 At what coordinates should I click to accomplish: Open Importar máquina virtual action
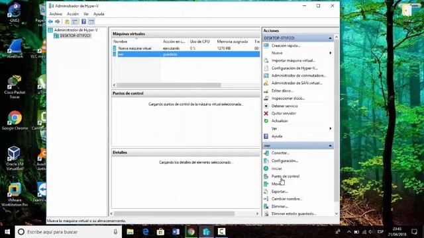293,60
